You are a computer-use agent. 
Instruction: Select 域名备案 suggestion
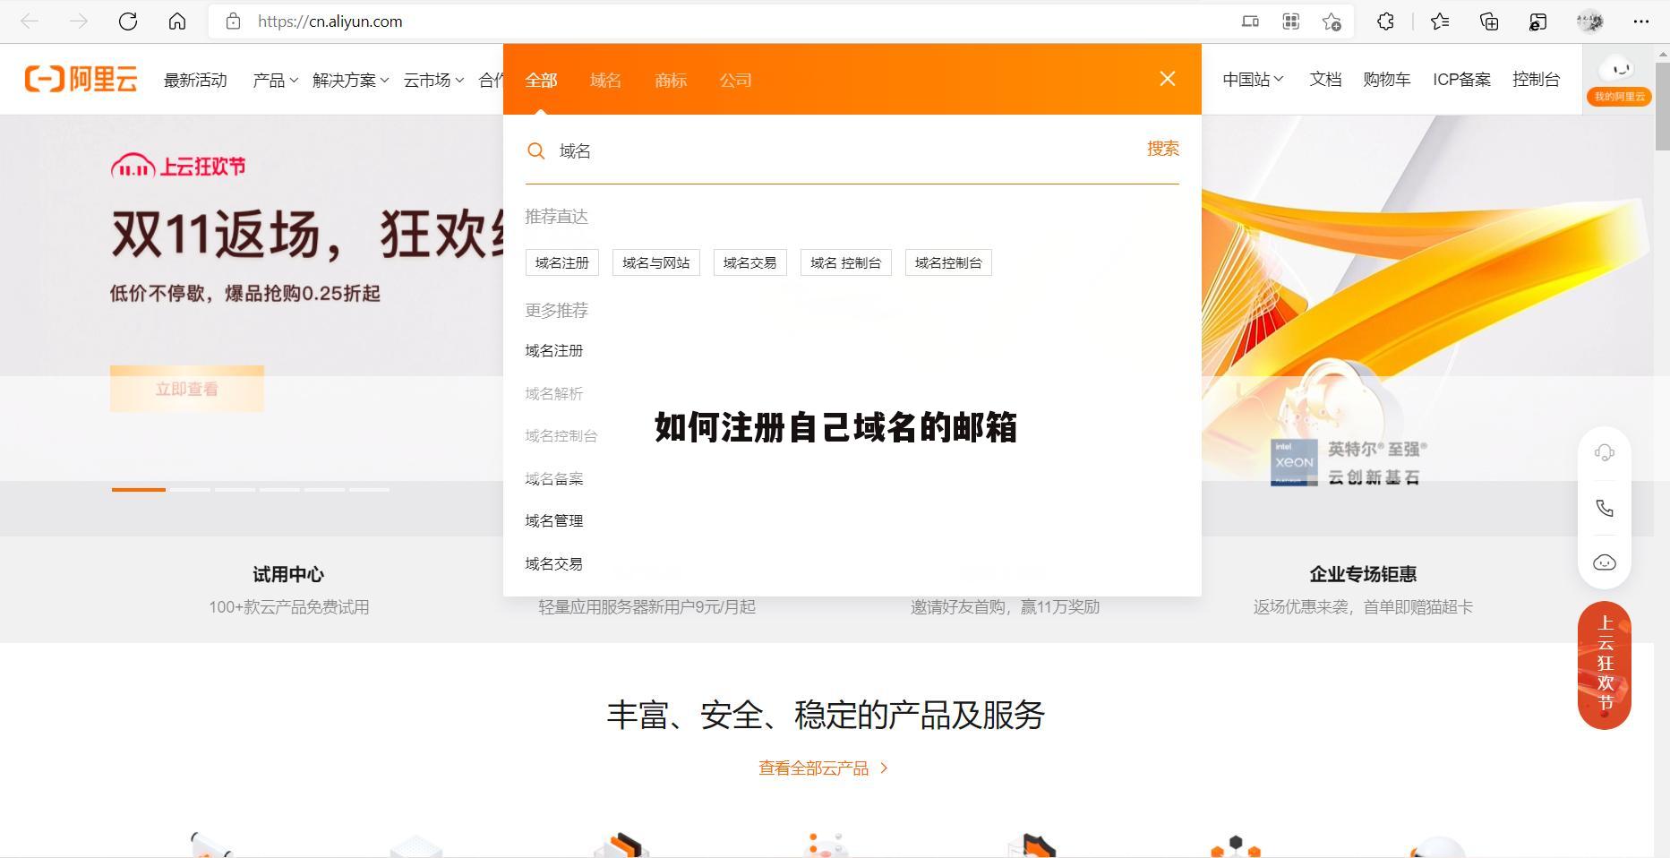pos(554,478)
